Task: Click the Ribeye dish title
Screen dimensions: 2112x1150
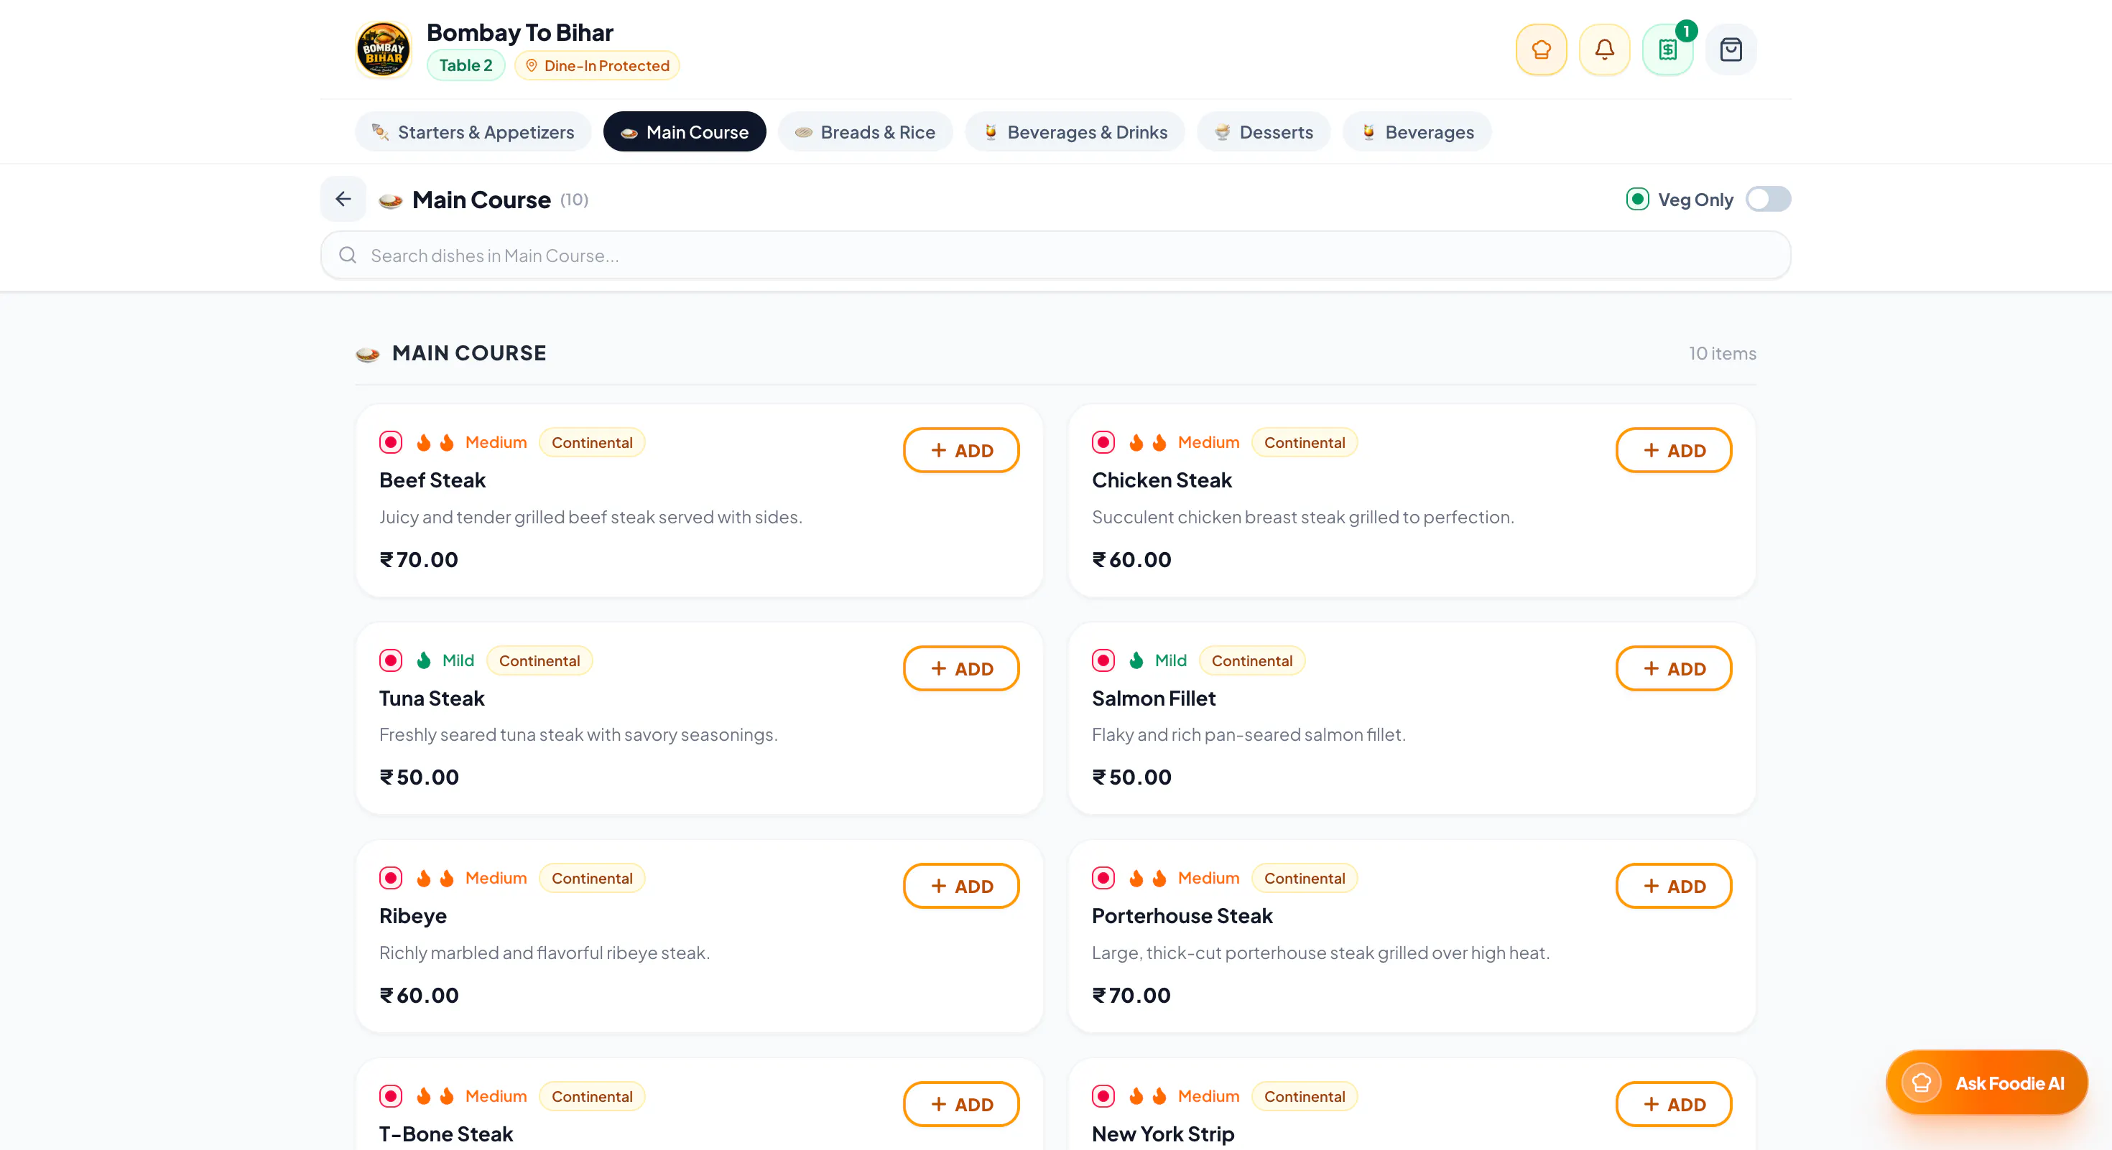Action: [412, 916]
